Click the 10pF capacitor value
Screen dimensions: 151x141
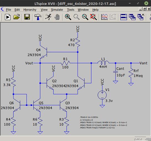(x=121, y=75)
